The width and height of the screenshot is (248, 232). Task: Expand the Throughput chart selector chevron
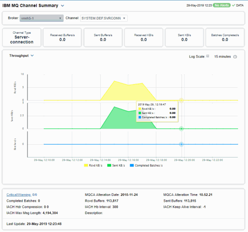pyautogui.click(x=32, y=56)
